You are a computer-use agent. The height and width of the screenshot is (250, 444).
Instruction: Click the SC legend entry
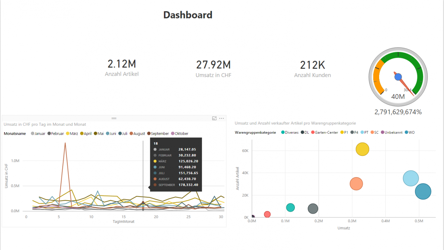(374, 132)
